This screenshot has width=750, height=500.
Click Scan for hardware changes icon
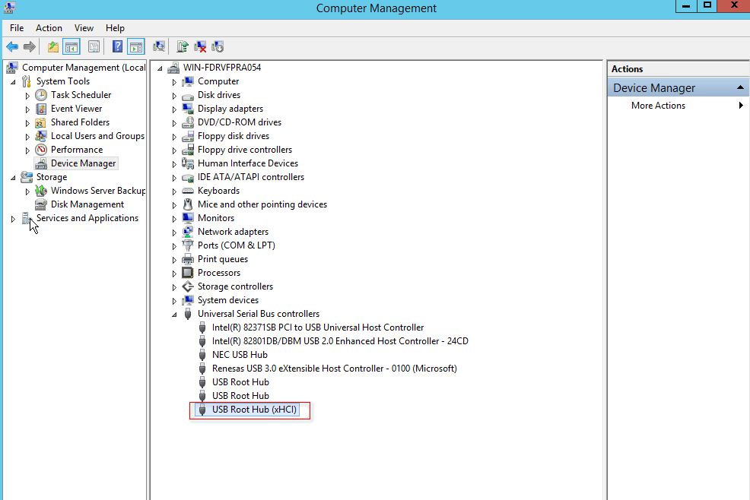coord(159,47)
